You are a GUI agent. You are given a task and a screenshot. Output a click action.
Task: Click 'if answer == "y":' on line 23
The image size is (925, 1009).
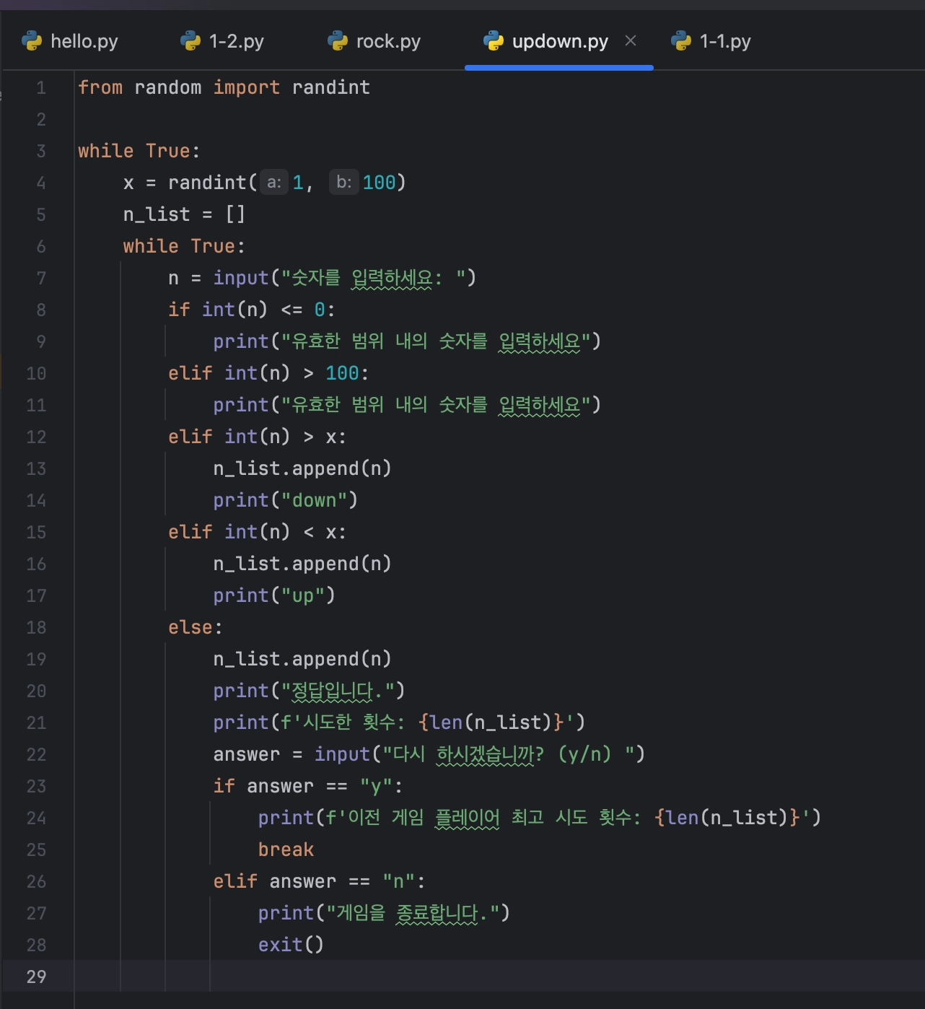coord(308,787)
